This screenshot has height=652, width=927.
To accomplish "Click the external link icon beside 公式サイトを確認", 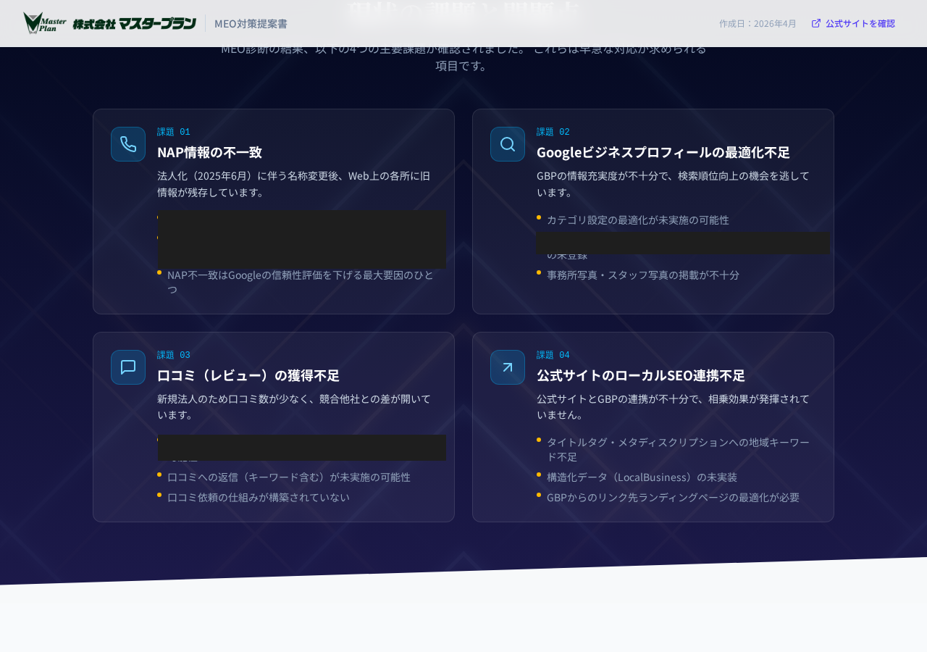I will pyautogui.click(x=815, y=22).
